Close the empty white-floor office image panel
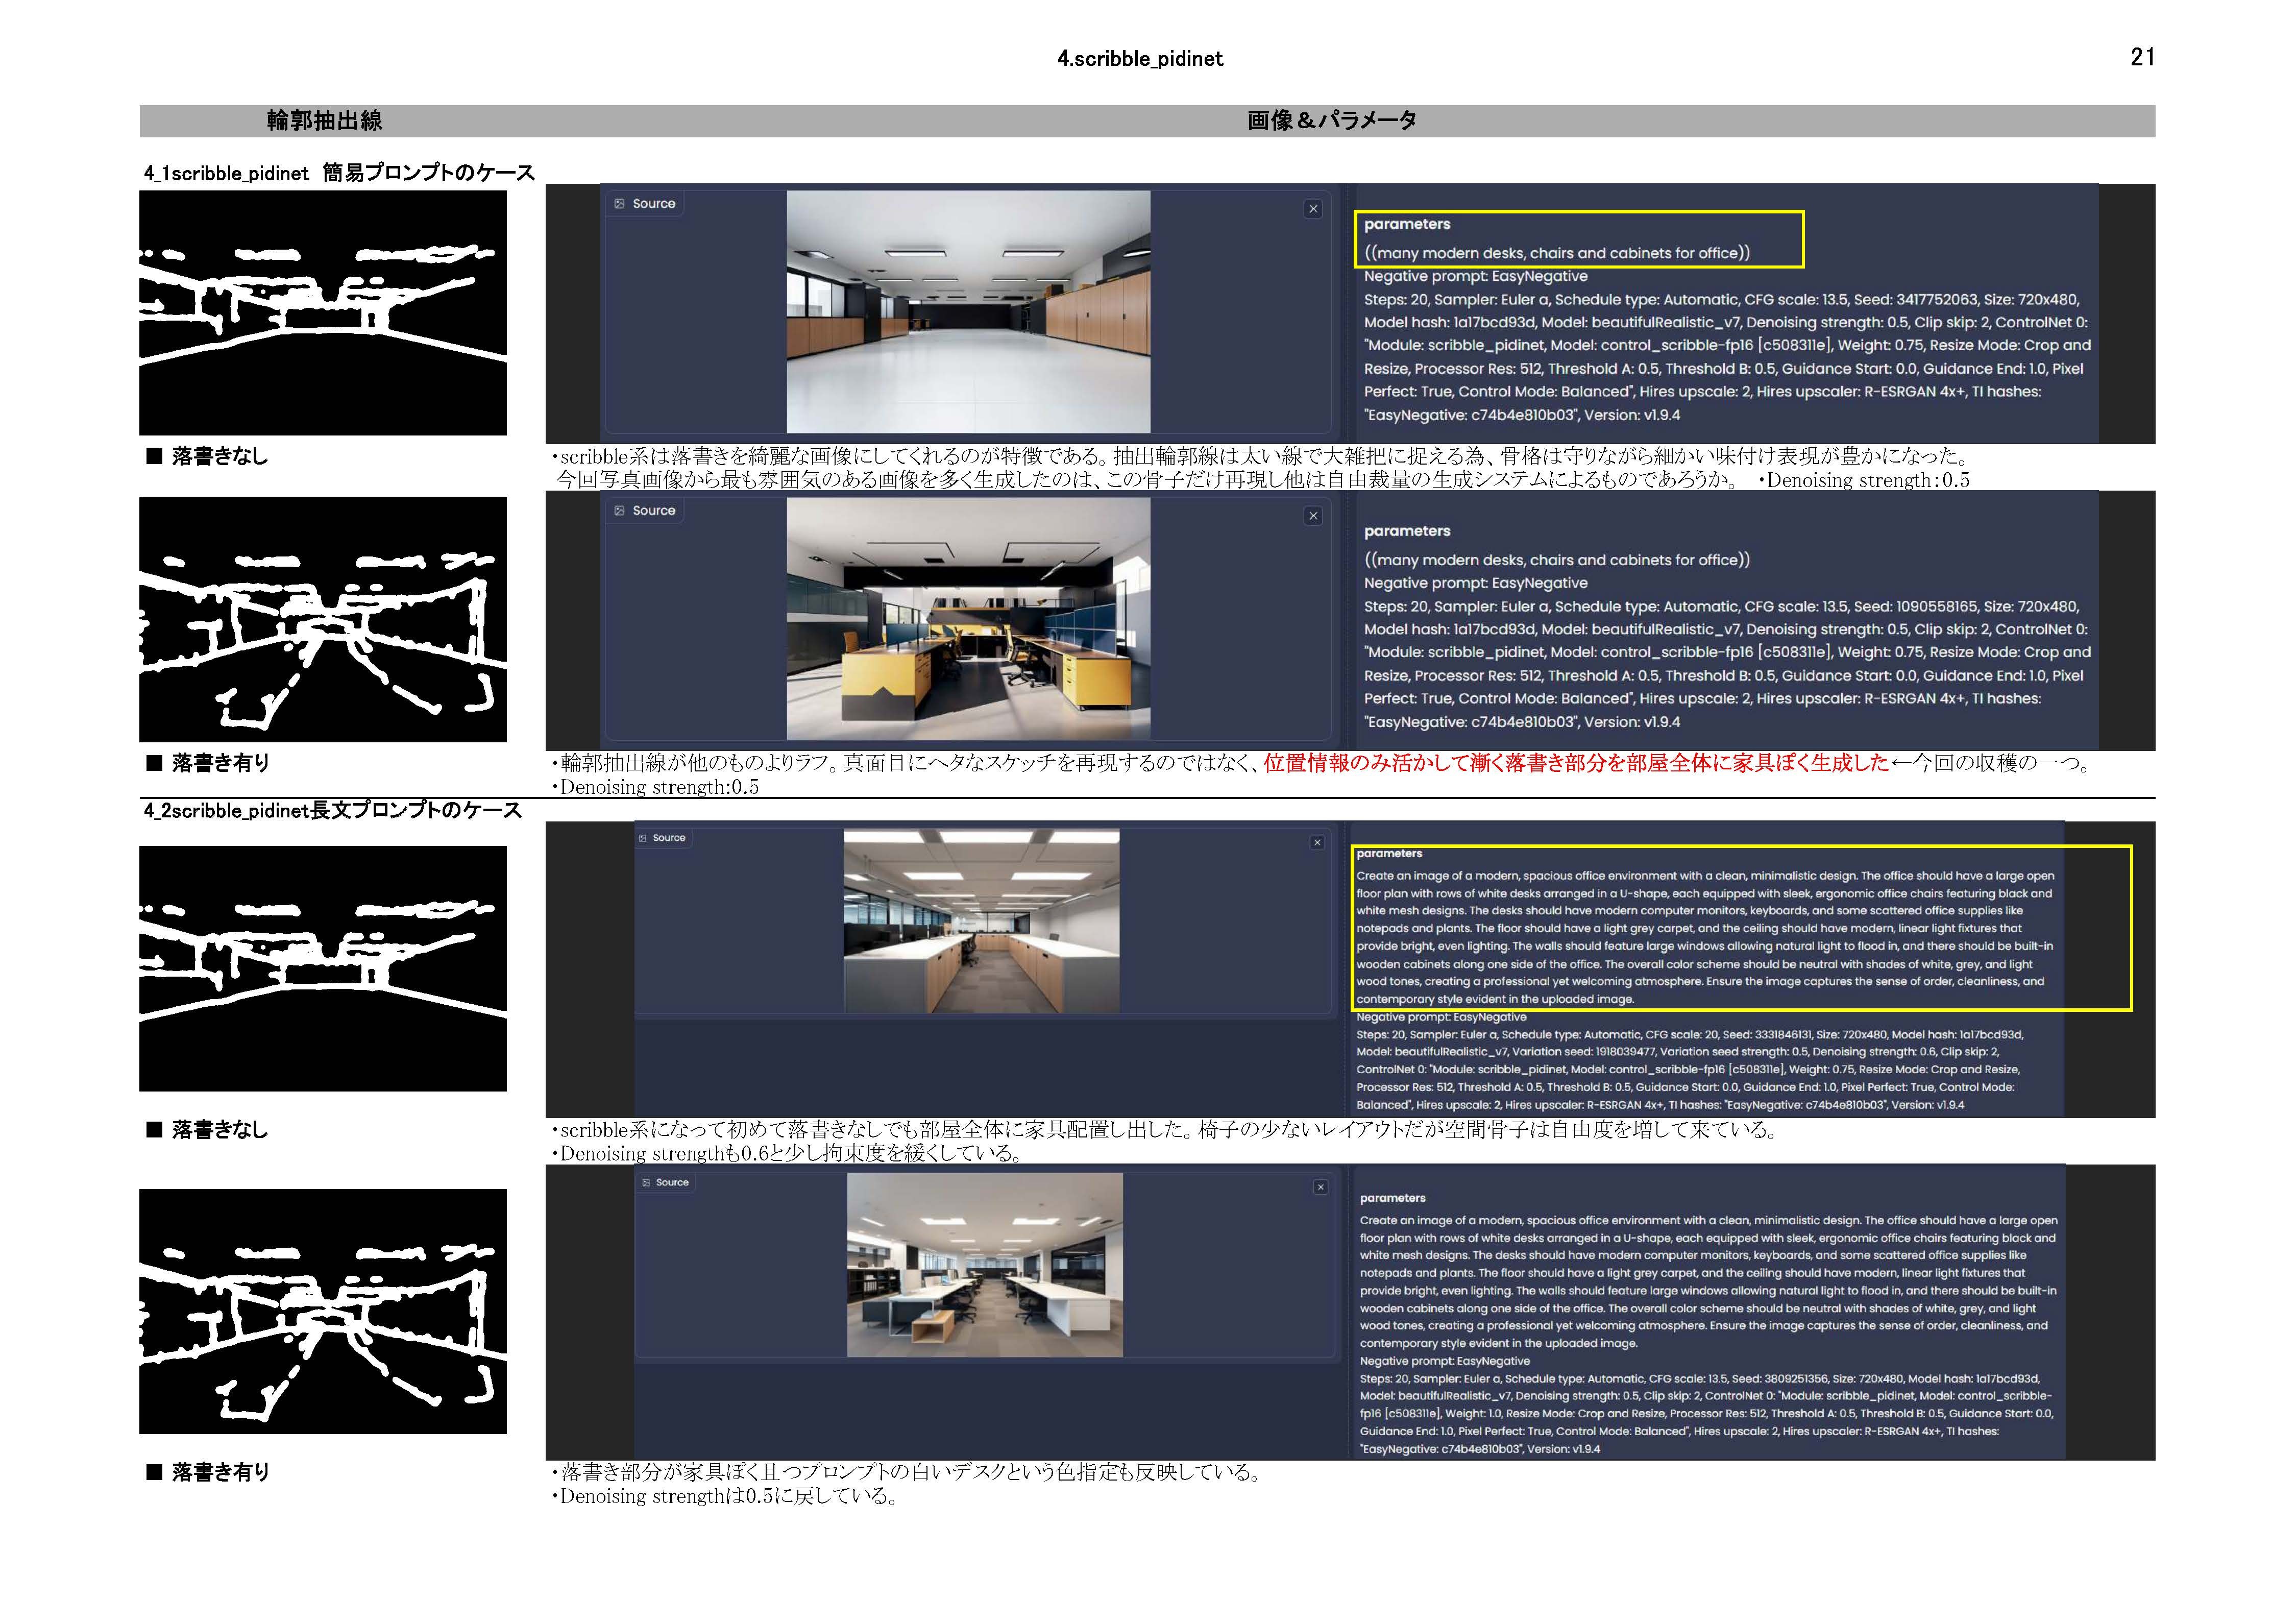 pos(1313,209)
